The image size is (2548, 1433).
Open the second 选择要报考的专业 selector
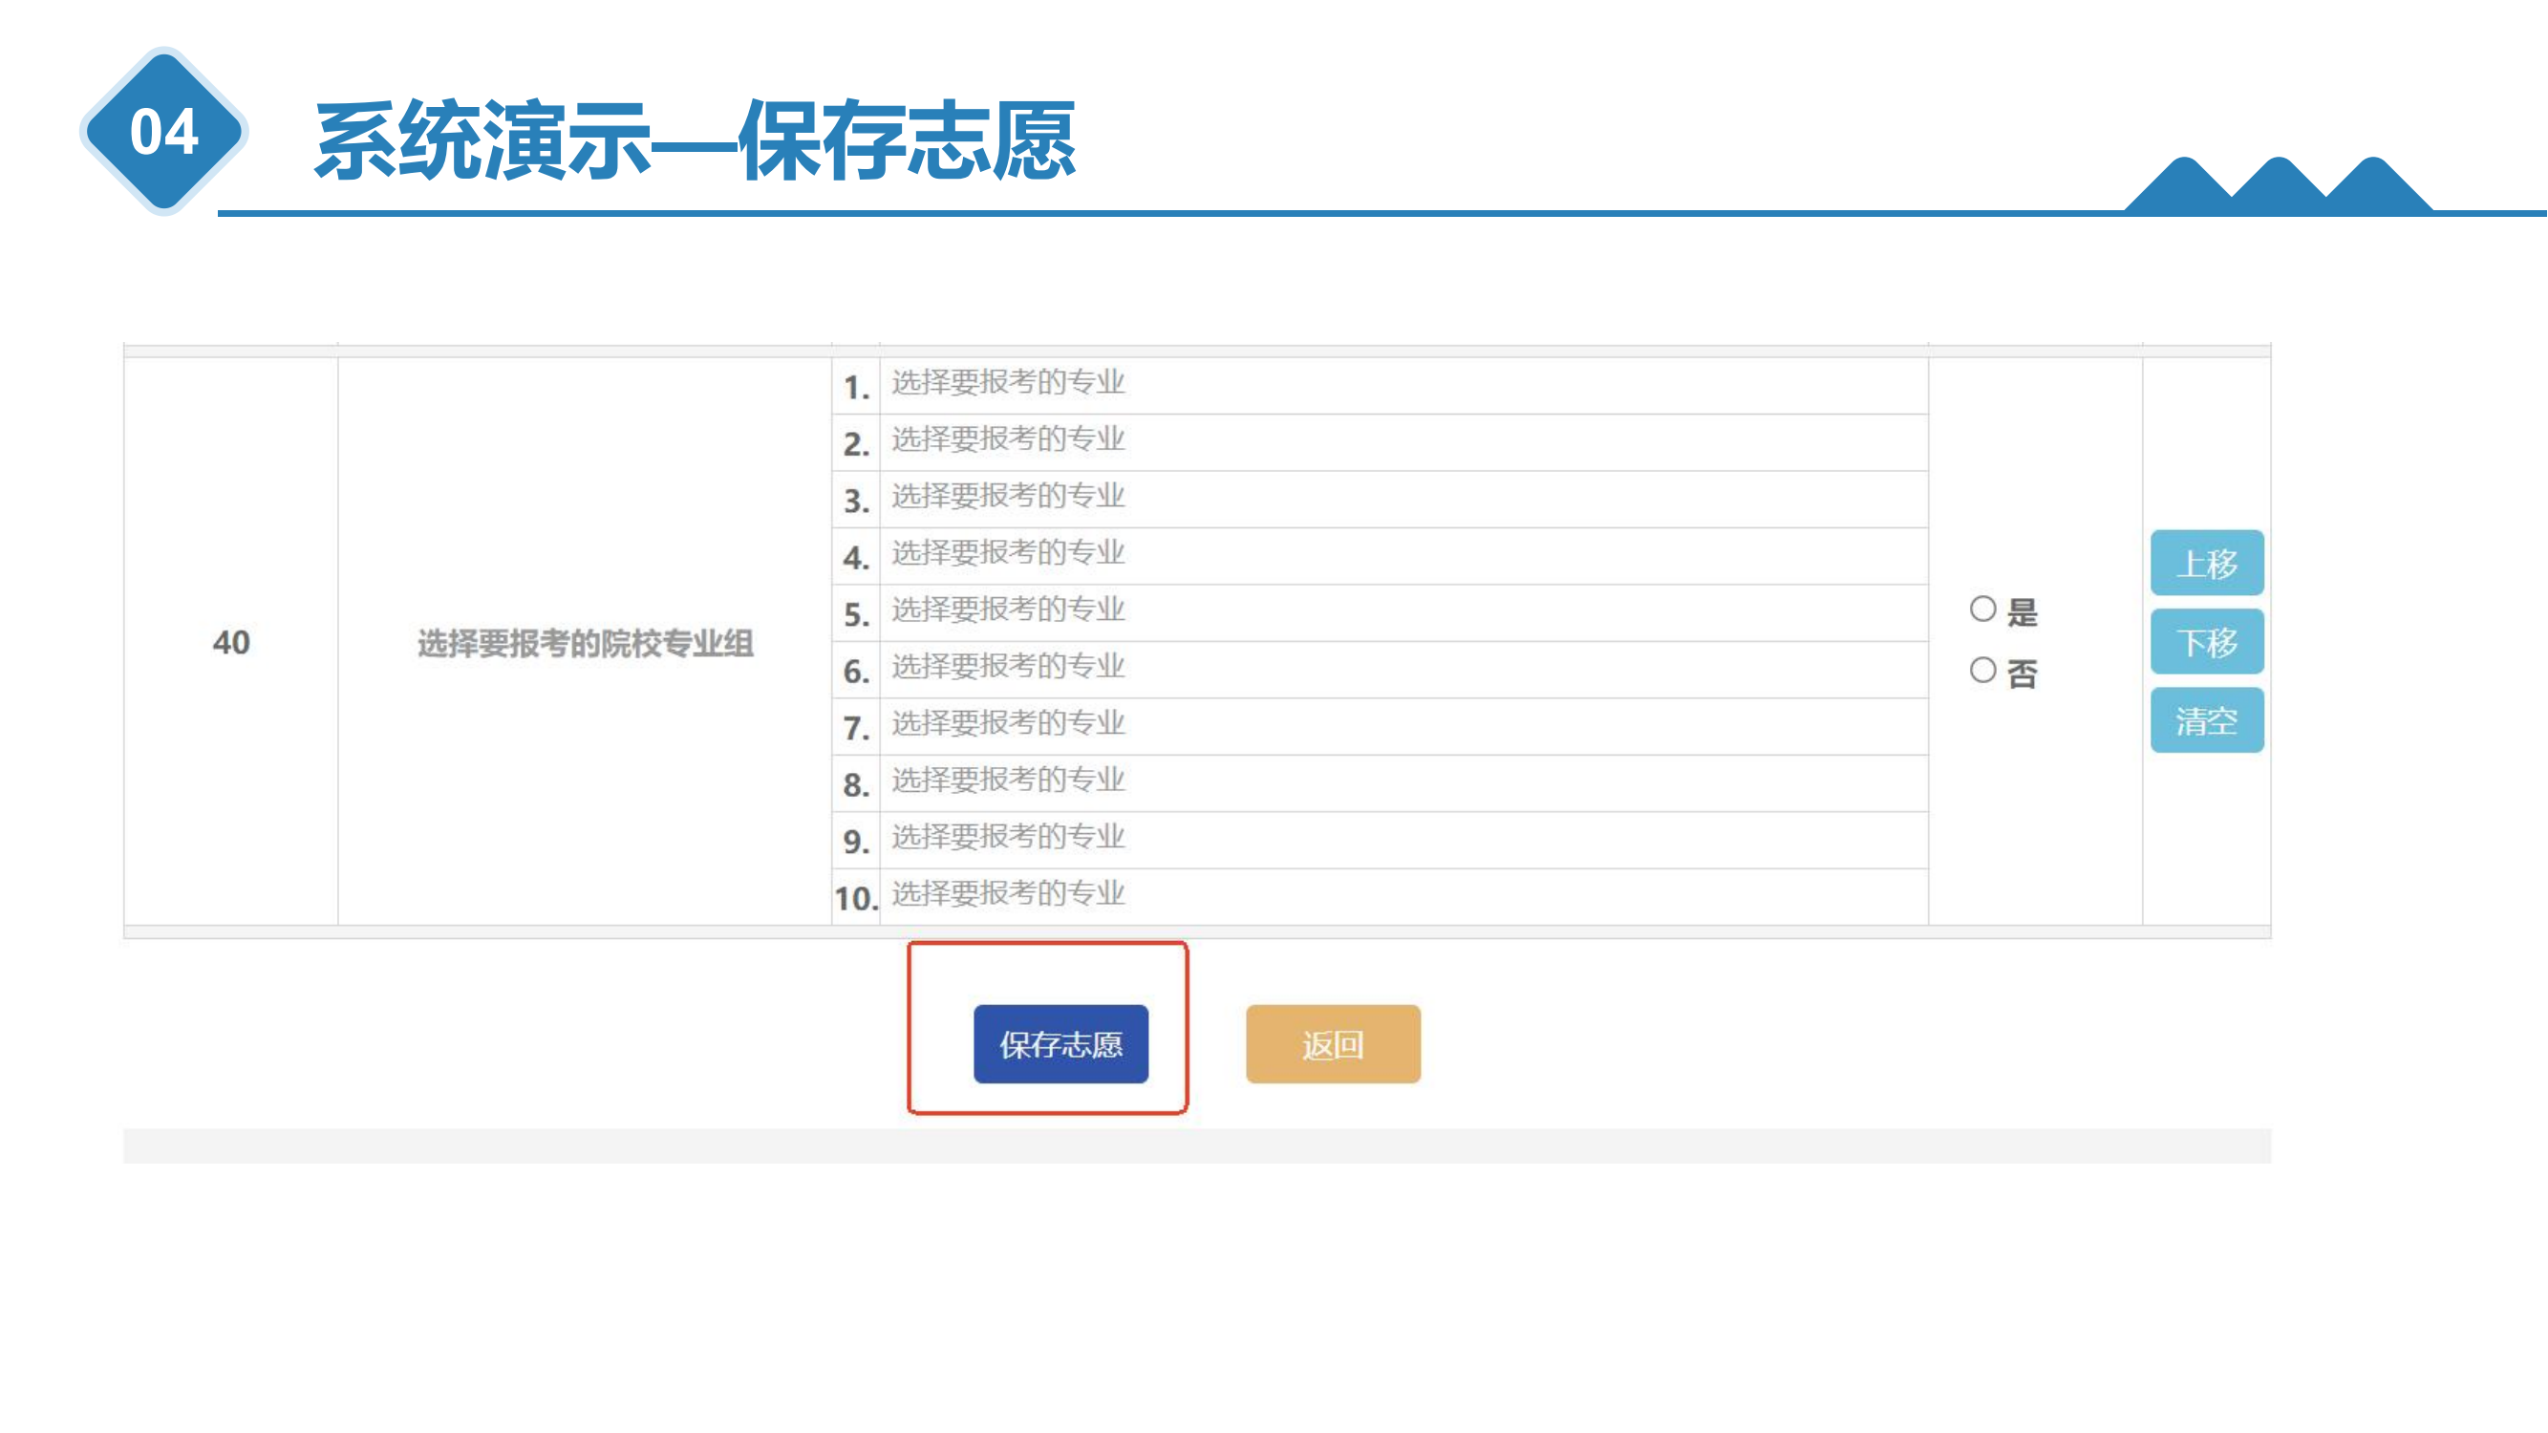(1384, 442)
